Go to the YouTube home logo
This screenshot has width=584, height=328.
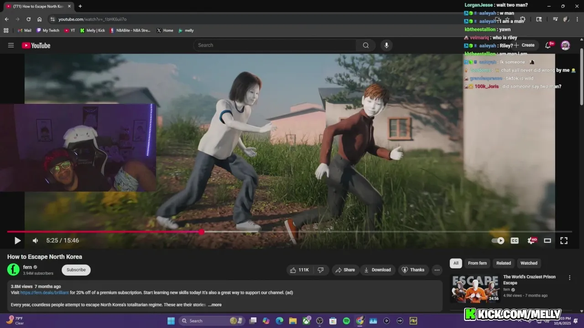pos(36,45)
